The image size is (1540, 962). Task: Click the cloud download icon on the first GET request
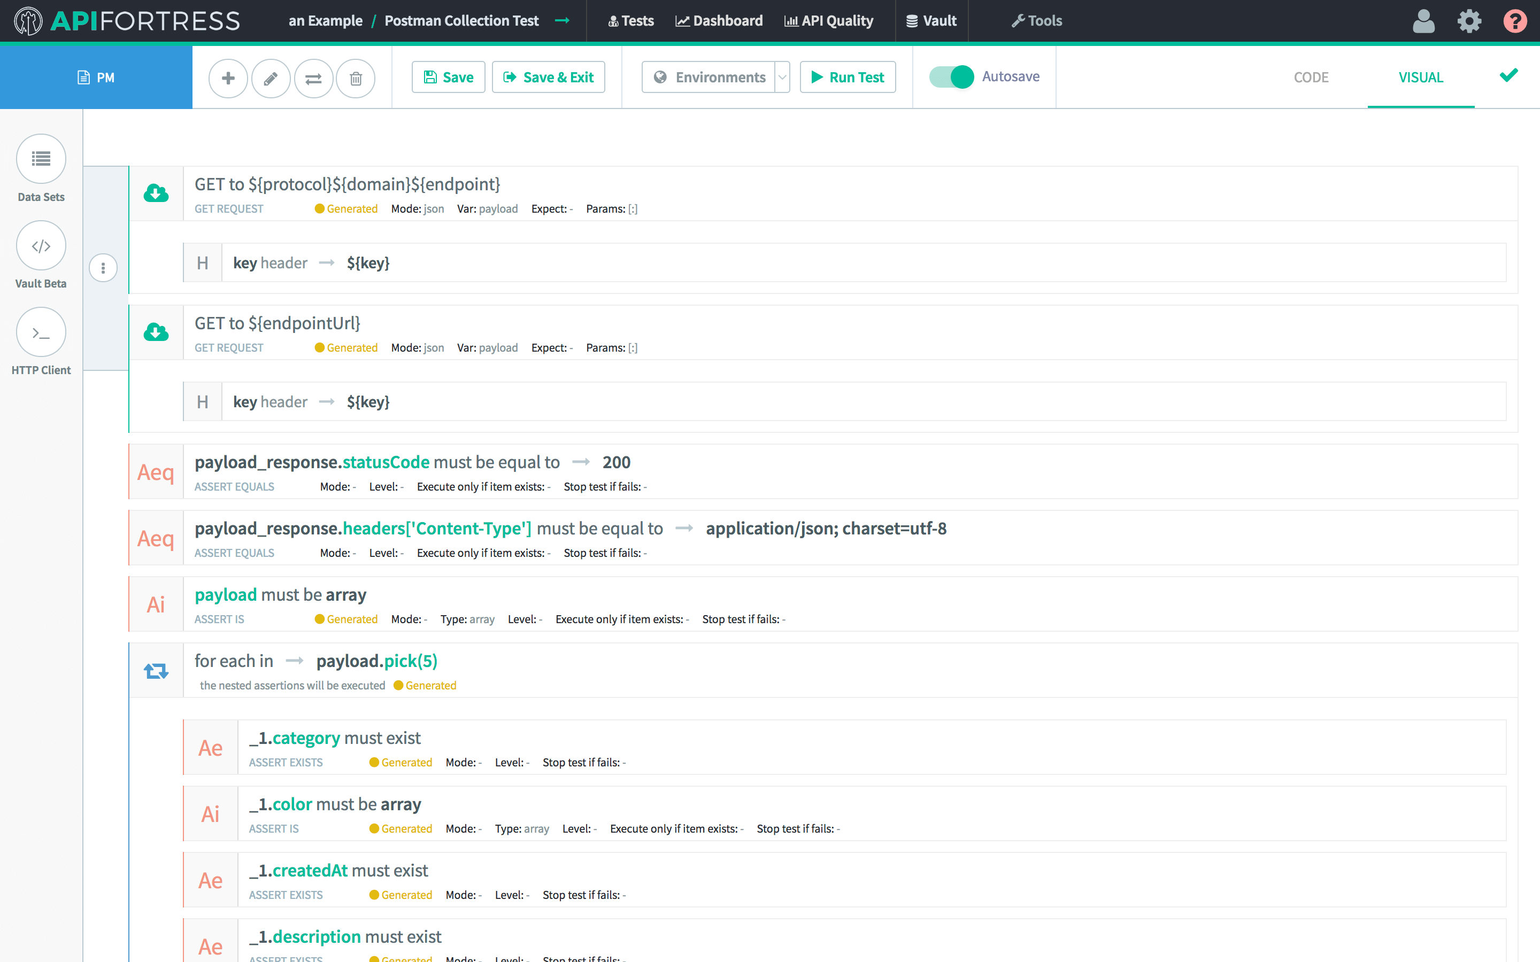156,193
